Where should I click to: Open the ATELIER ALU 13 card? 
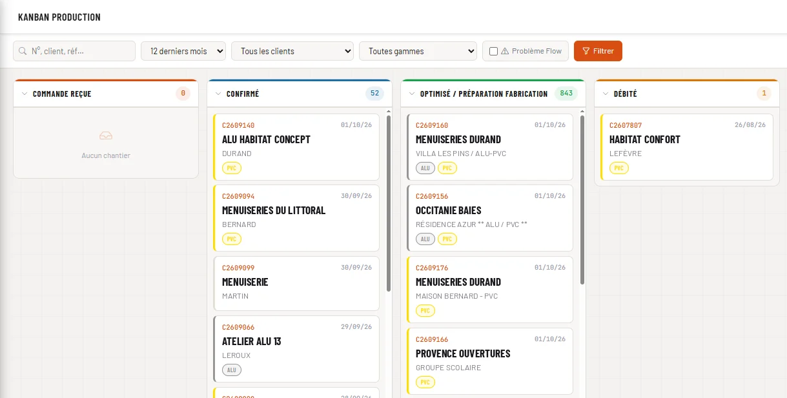[x=296, y=349]
